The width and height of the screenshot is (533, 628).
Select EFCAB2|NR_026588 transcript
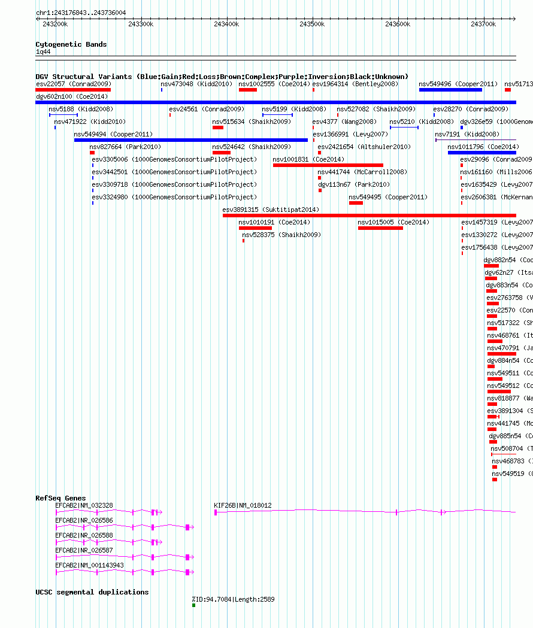[109, 542]
